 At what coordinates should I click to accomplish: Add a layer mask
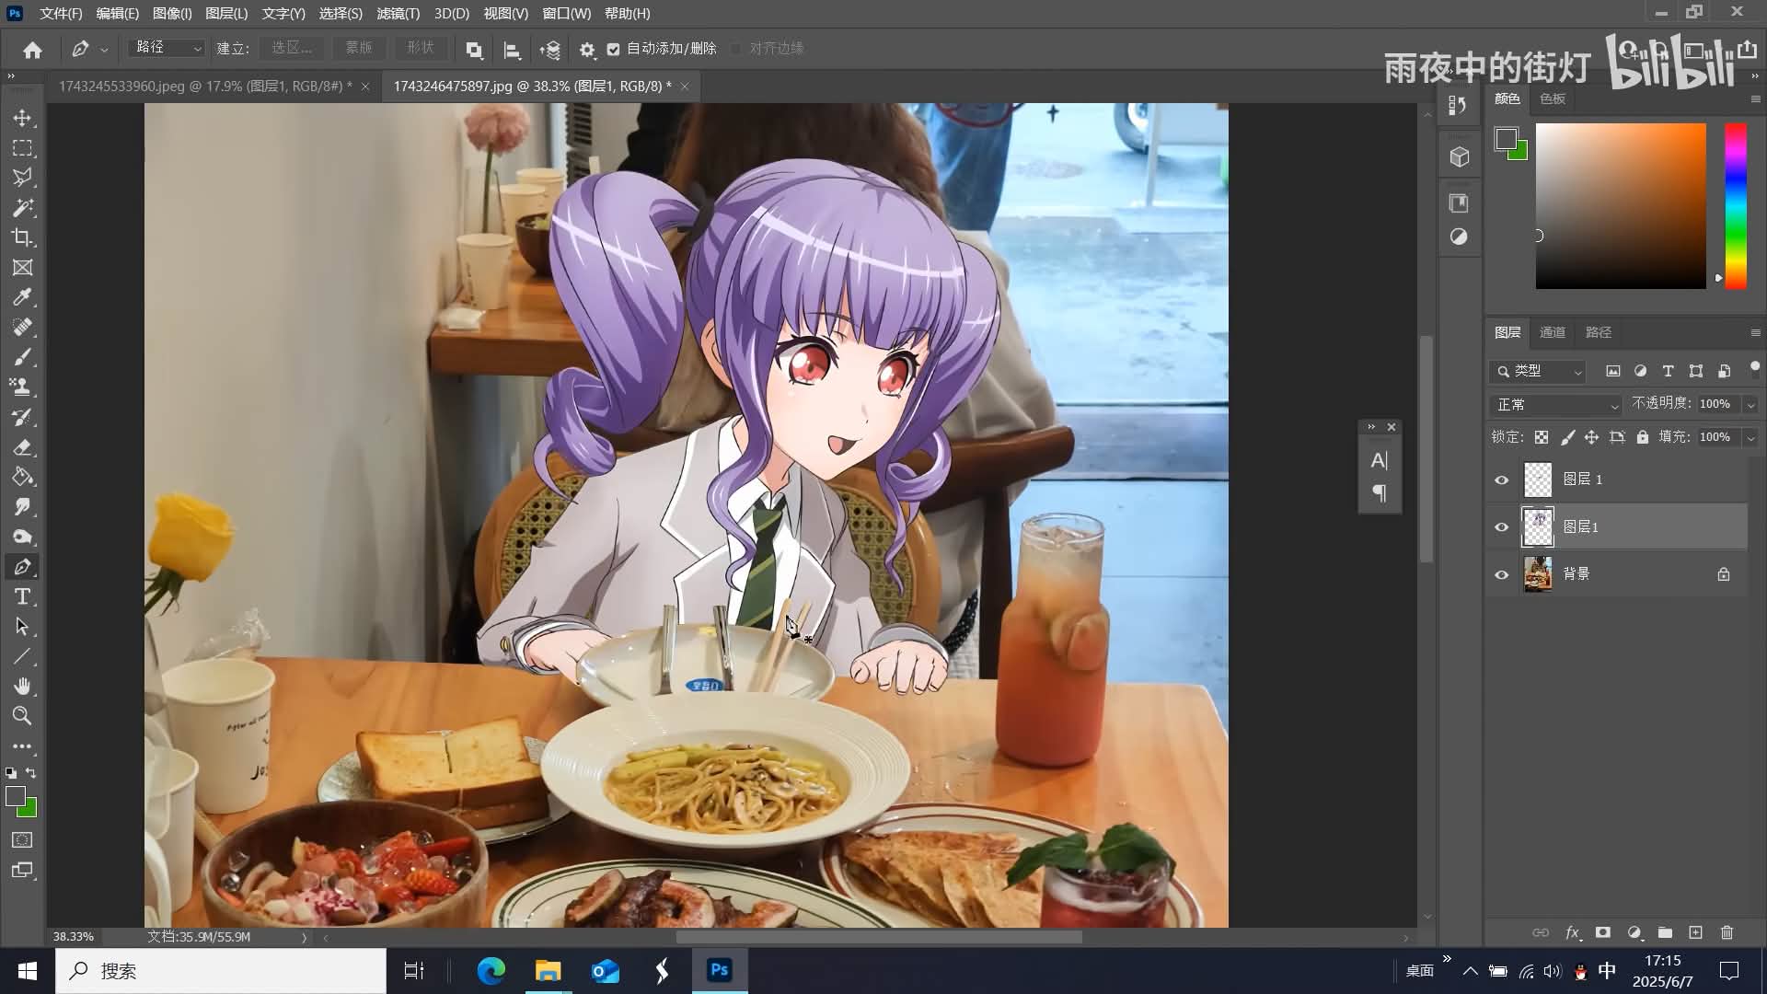(1603, 932)
